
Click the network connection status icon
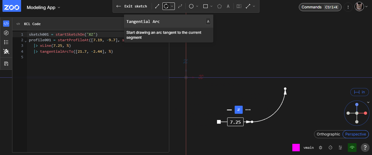(352, 148)
